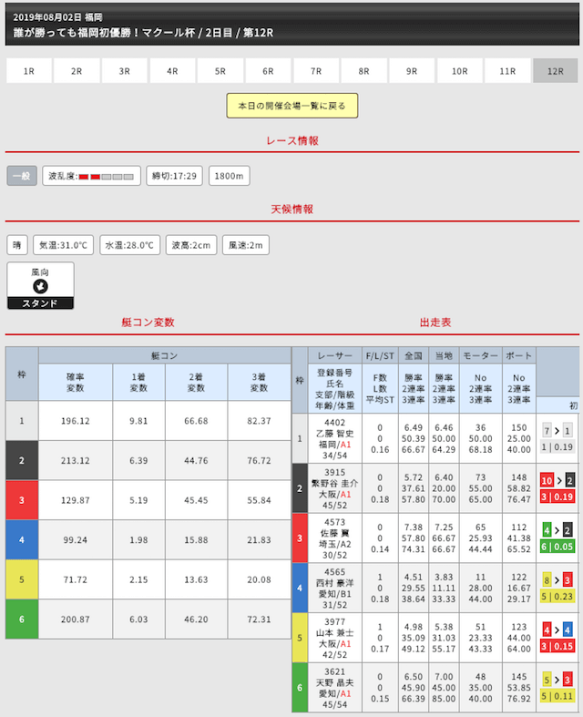The width and height of the screenshot is (583, 717).
Task: Click the 一般 grade badge
Action: click(22, 176)
